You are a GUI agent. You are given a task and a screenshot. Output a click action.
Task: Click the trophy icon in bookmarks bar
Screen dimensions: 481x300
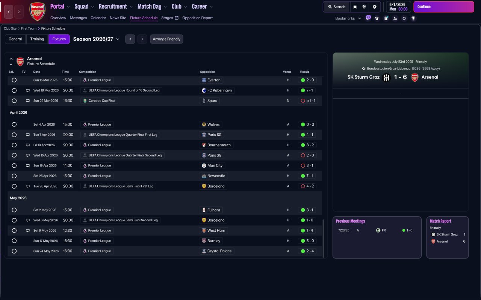413,18
